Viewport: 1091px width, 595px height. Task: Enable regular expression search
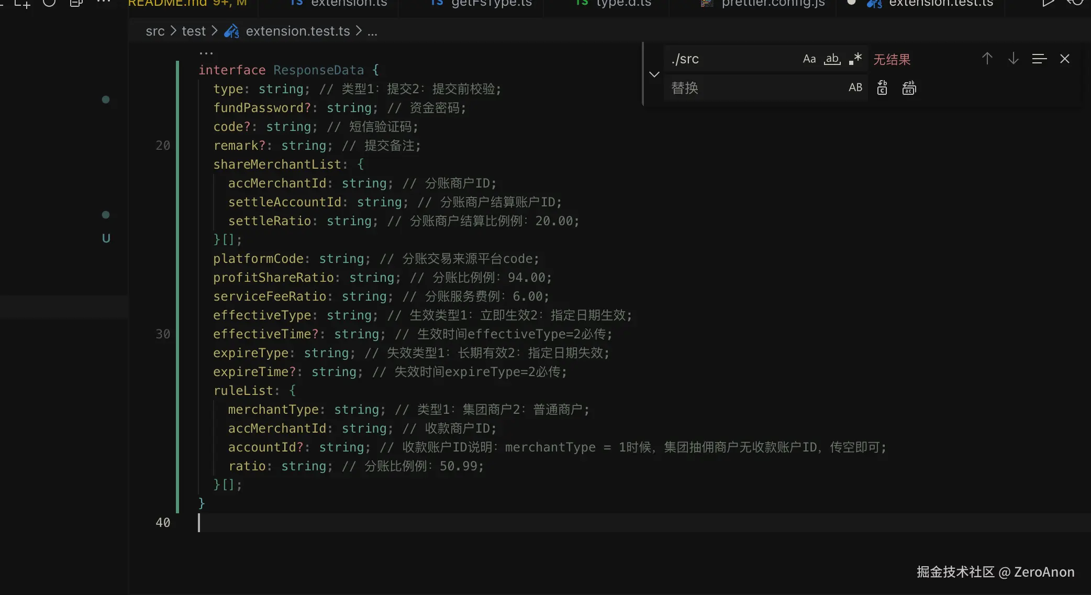[855, 59]
